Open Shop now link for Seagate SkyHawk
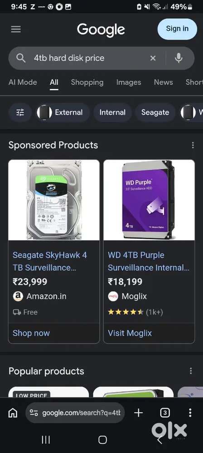This screenshot has height=453, width=203. (31, 333)
